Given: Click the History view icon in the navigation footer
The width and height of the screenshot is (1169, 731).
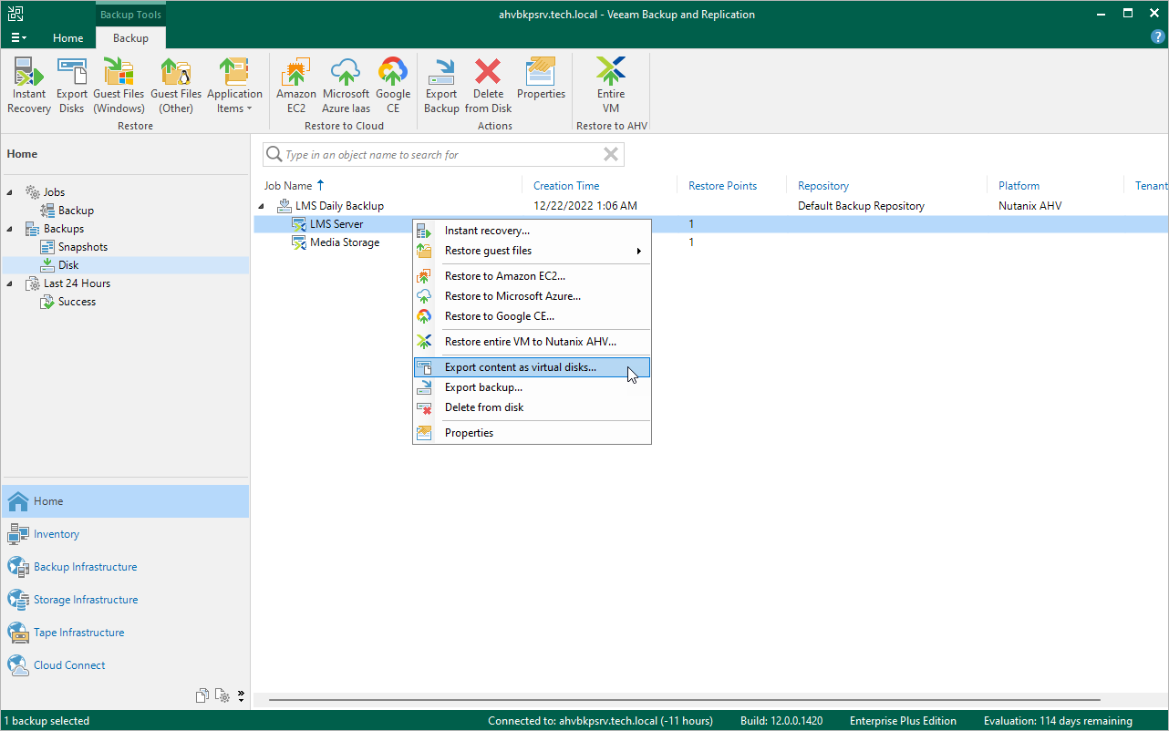Looking at the screenshot, I should 222,695.
